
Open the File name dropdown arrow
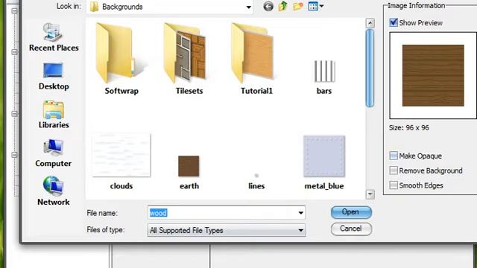click(300, 213)
